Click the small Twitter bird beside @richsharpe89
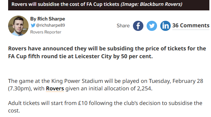Viewport: 211px width, 117px height. pyautogui.click(x=33, y=25)
